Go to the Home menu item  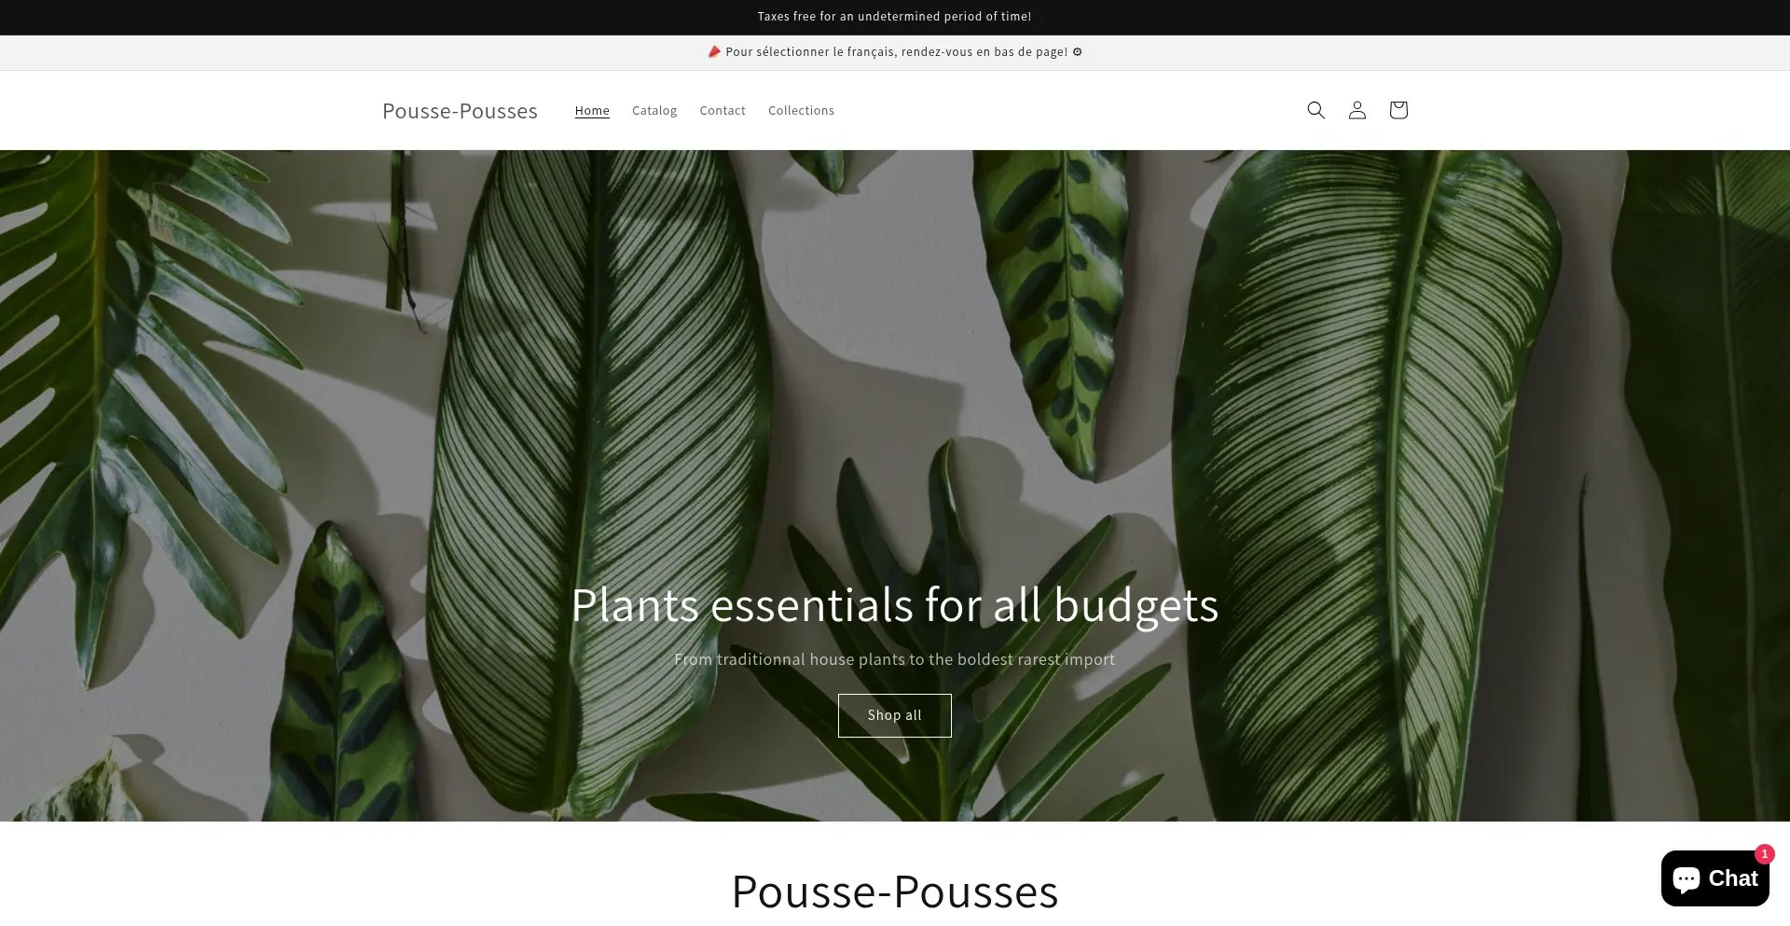click(x=592, y=110)
